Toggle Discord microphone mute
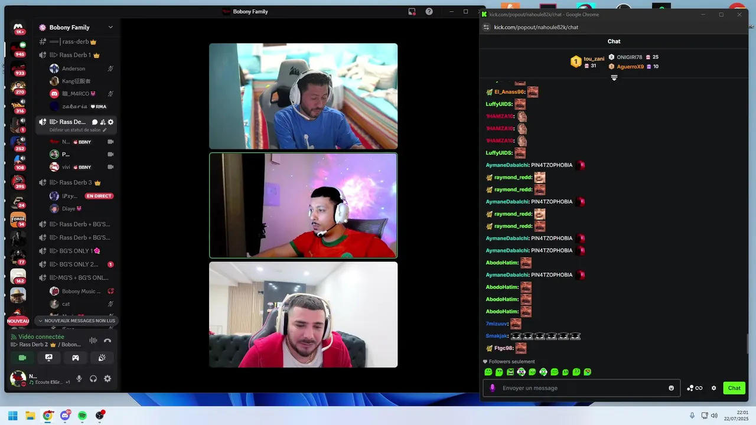This screenshot has width=756, height=425. 79,379
